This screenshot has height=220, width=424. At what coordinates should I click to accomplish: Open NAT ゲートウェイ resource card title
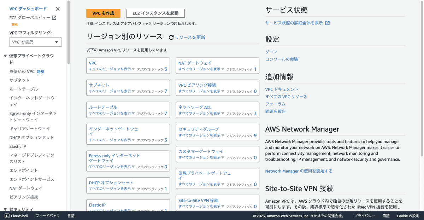tap(195, 63)
